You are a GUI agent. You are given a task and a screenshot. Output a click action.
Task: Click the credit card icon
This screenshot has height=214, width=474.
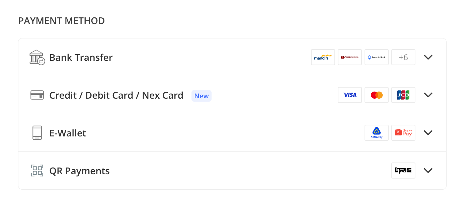point(37,95)
